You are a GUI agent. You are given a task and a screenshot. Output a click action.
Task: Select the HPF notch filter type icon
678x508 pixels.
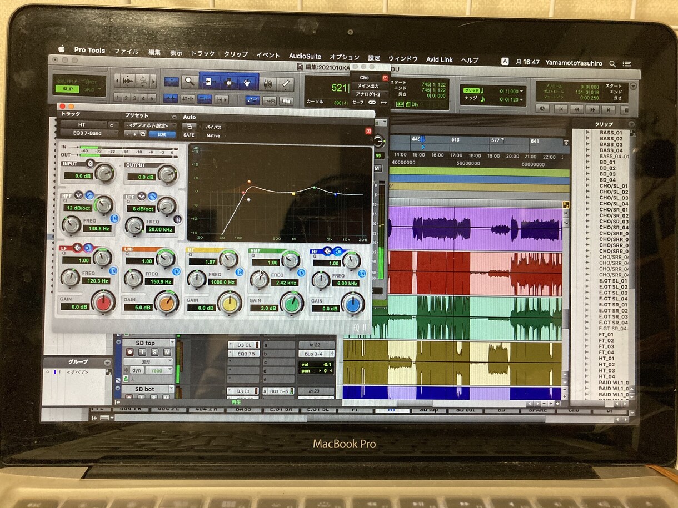coord(78,195)
